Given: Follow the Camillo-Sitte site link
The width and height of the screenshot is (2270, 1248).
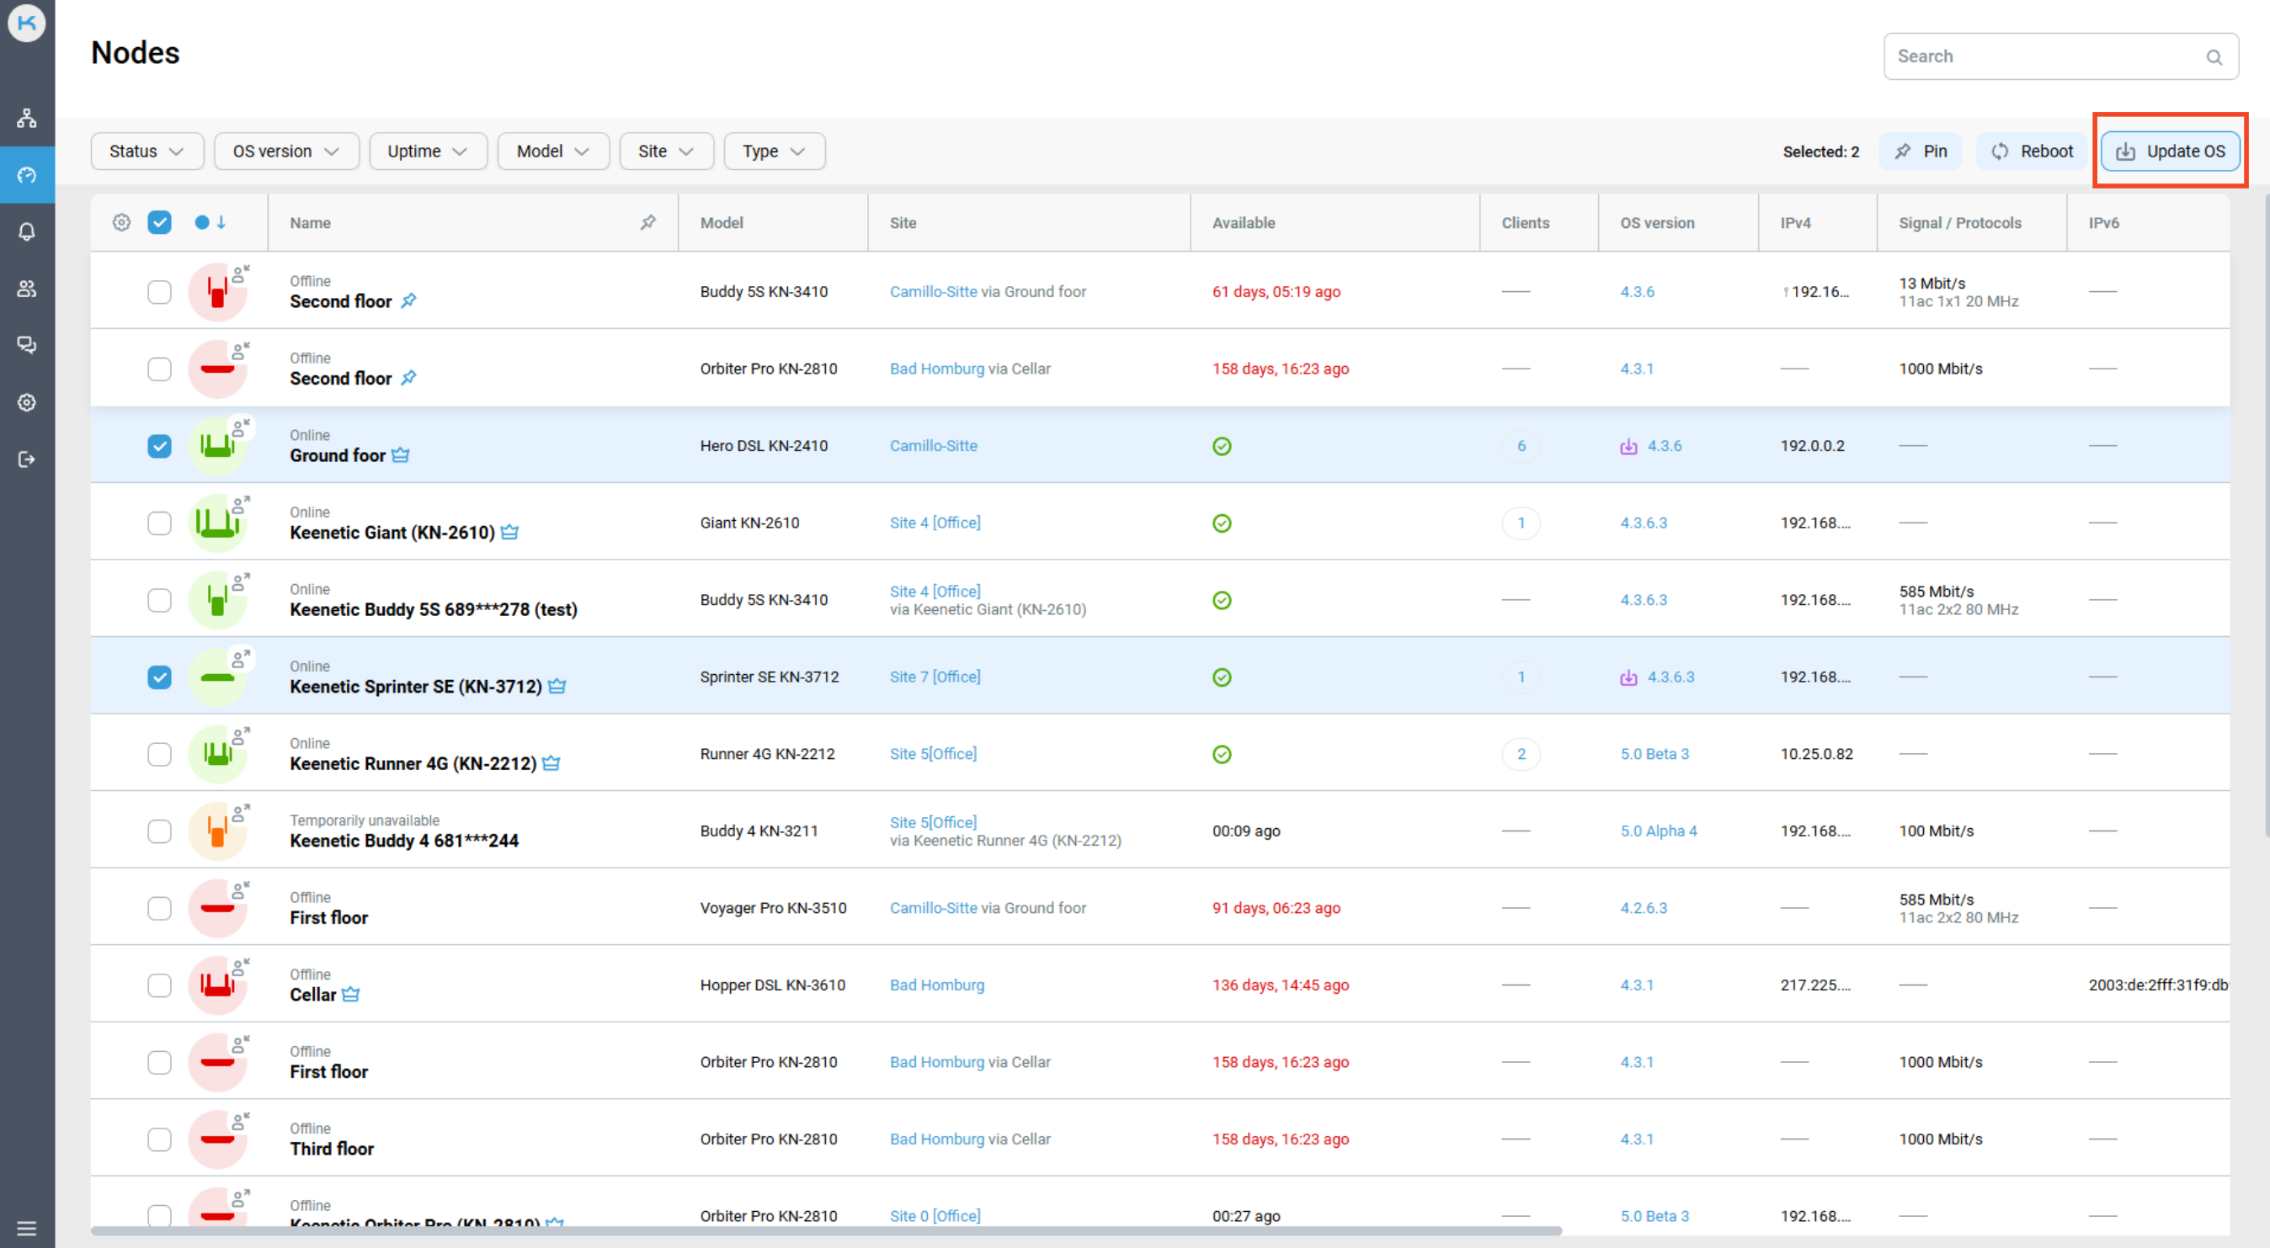Looking at the screenshot, I should tap(933, 446).
